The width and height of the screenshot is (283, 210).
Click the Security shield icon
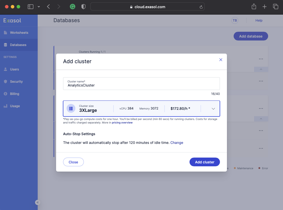click(x=5, y=82)
